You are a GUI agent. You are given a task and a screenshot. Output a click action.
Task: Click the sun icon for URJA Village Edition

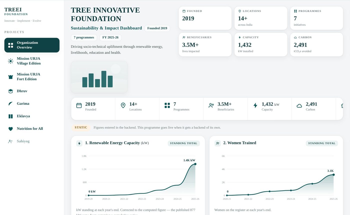(x=10, y=61)
